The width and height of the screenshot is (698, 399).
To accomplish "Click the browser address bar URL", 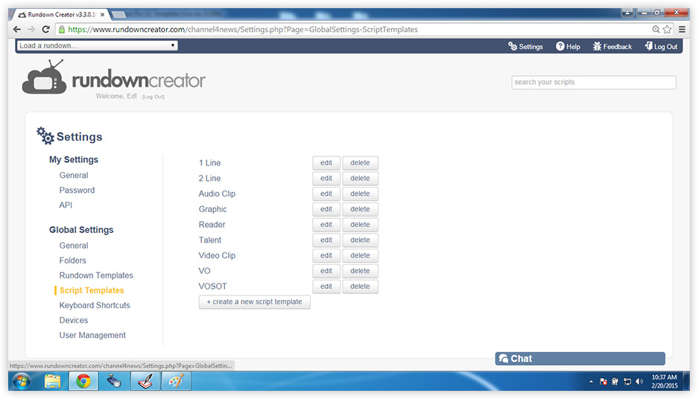I will pyautogui.click(x=243, y=29).
